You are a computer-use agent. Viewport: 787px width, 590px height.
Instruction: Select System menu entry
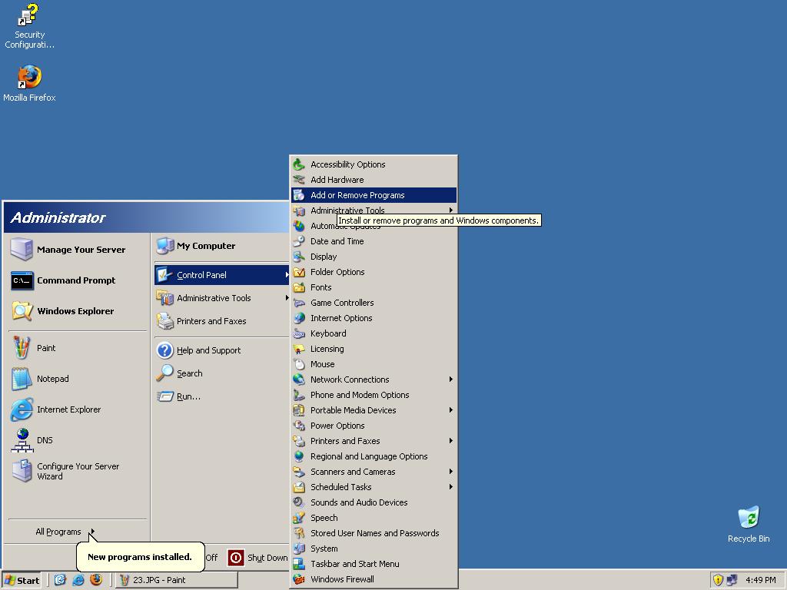pyautogui.click(x=374, y=549)
